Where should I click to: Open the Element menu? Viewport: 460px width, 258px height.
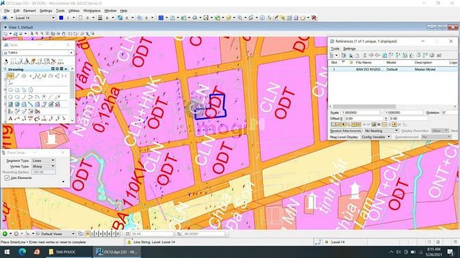click(29, 11)
